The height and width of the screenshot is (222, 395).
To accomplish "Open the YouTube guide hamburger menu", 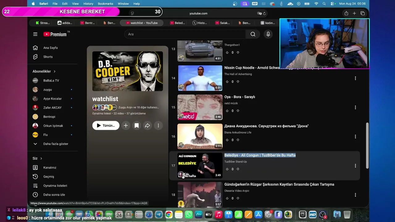I will (x=35, y=34).
